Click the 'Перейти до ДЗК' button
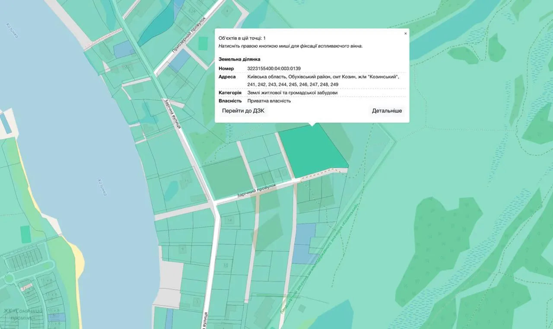The width and height of the screenshot is (553, 329). 243,111
